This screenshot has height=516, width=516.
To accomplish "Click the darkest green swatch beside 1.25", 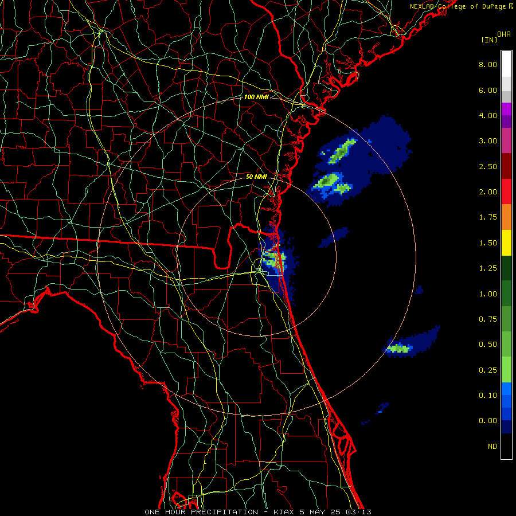I will (x=506, y=268).
